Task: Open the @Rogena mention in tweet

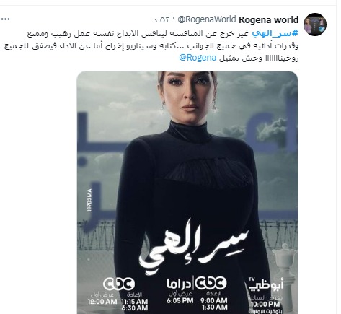Action: pyautogui.click(x=198, y=58)
